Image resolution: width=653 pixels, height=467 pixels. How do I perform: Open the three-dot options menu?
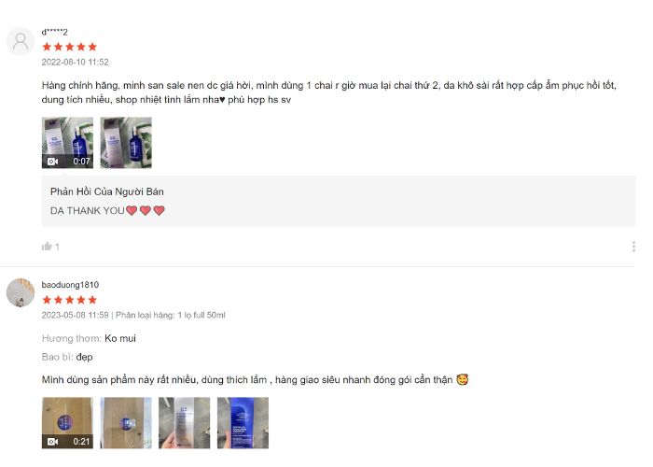pyautogui.click(x=633, y=247)
